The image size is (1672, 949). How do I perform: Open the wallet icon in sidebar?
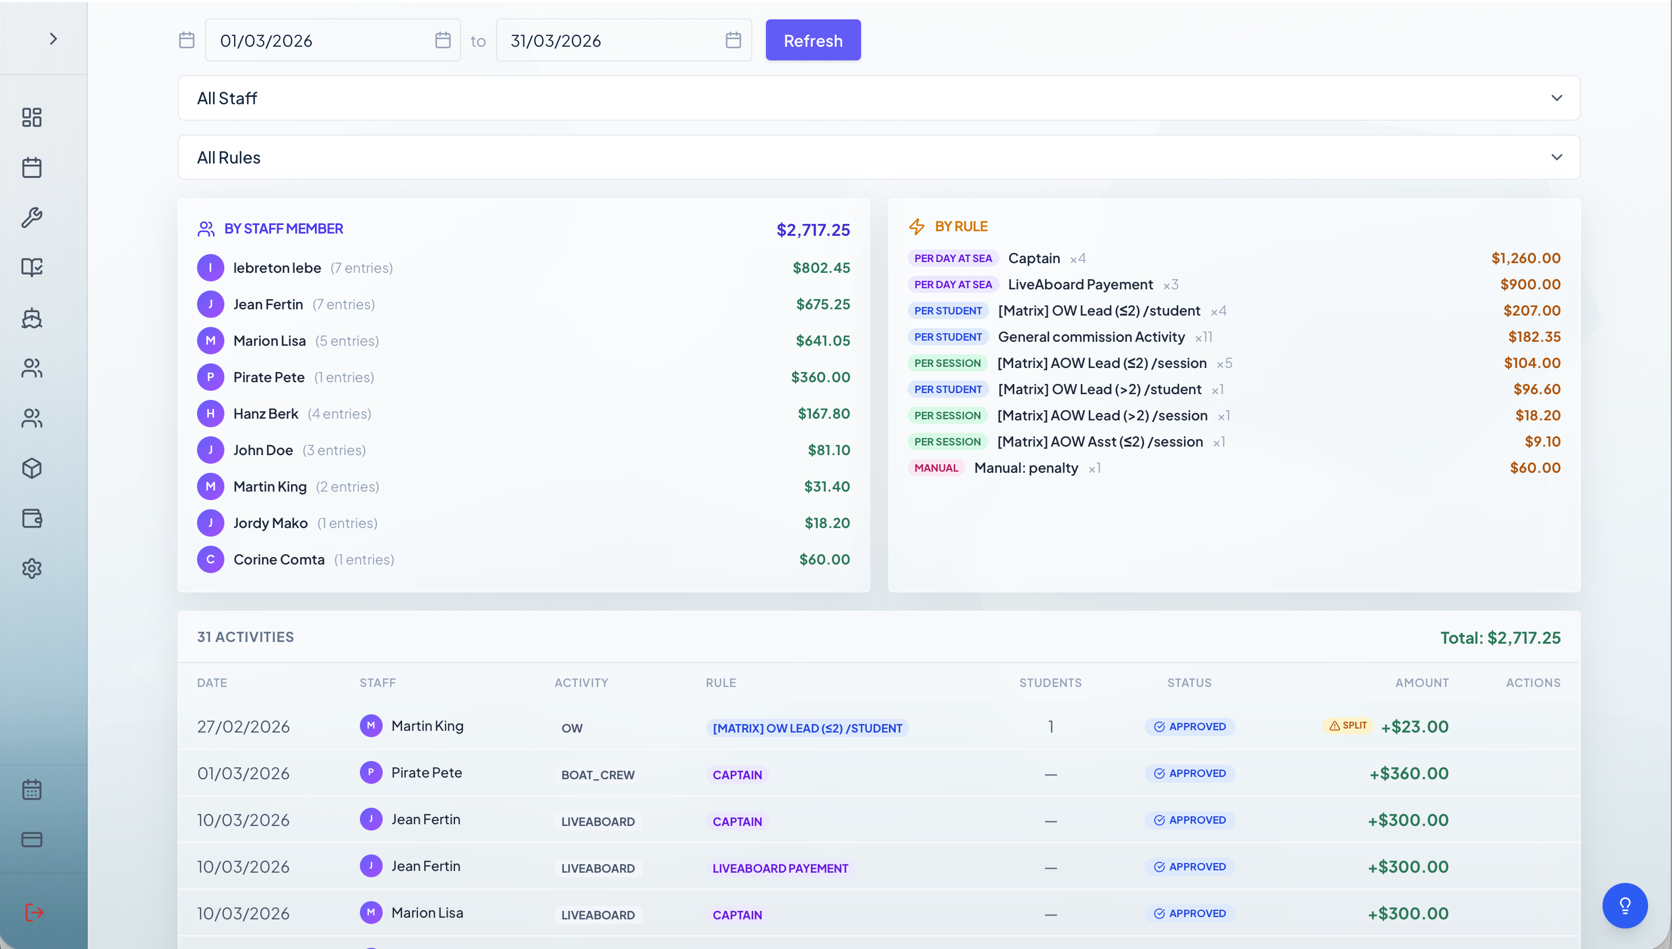32,518
